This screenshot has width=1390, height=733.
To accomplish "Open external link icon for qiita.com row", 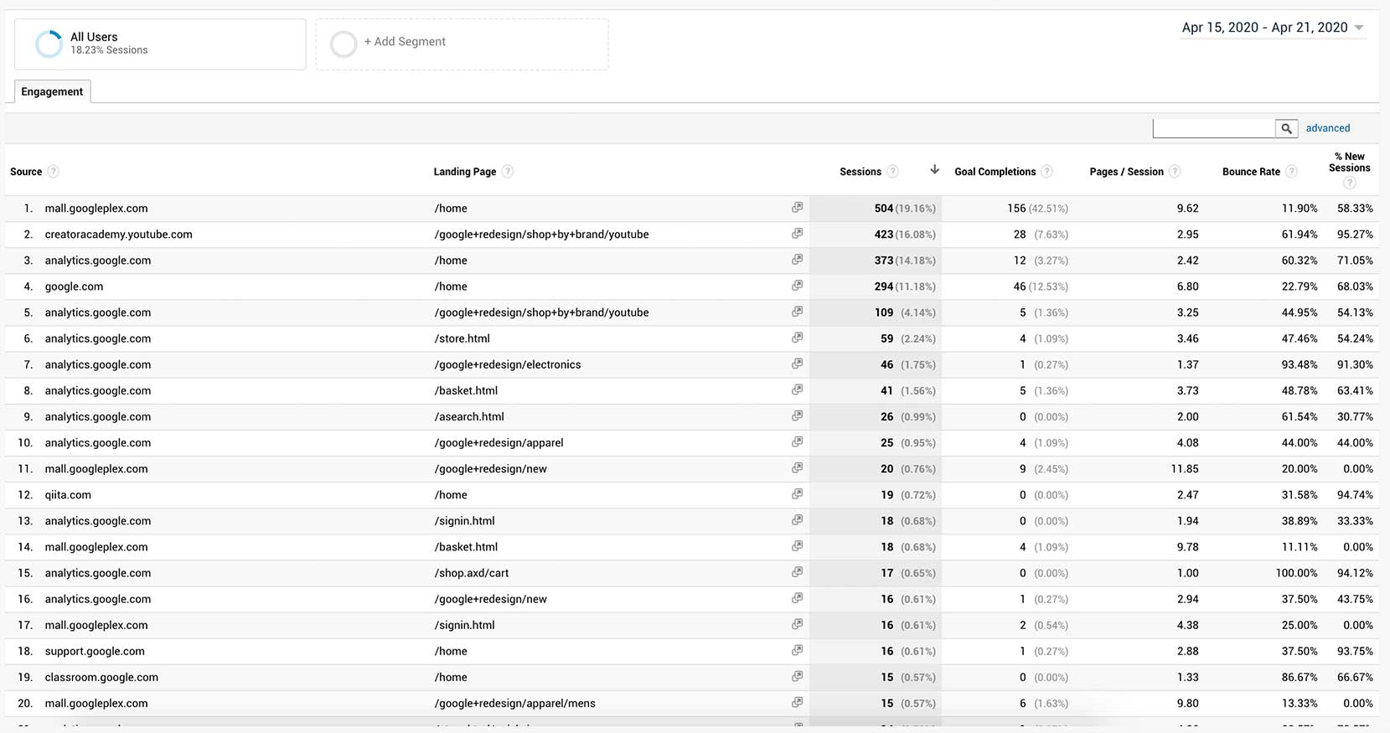I will pos(797,493).
